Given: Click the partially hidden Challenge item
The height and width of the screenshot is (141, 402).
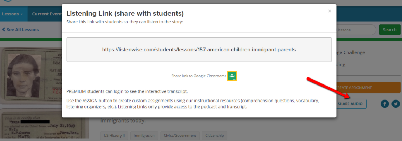Looking at the screenshot, I should 351,52.
